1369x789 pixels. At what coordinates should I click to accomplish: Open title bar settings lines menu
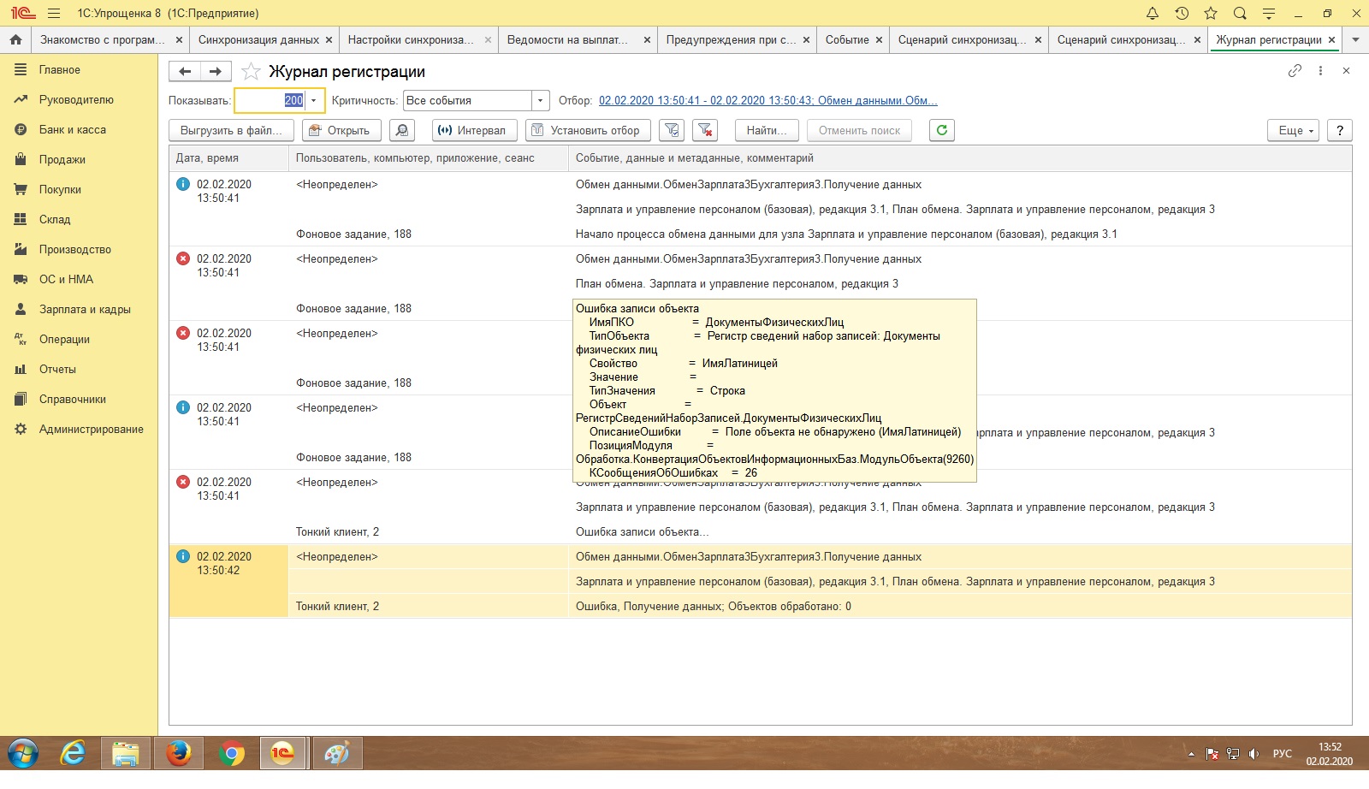point(1269,13)
